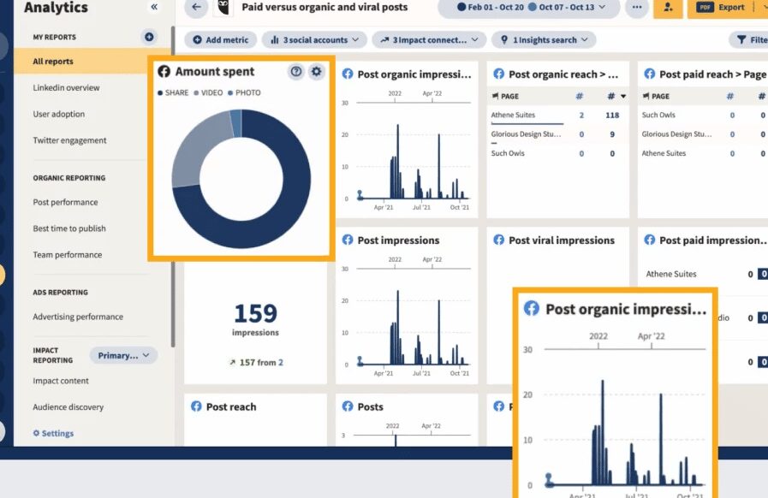768x498 pixels.
Task: Click the sidebar vertical scrollbar
Action: click(x=173, y=186)
